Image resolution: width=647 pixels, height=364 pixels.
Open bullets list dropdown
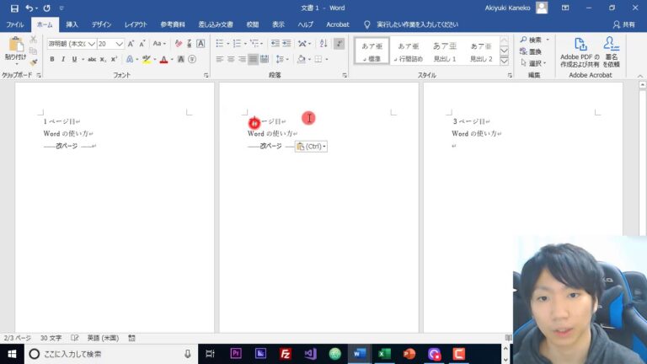click(x=227, y=44)
